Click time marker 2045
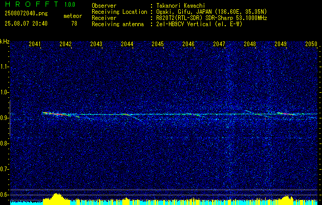 tap(158, 44)
